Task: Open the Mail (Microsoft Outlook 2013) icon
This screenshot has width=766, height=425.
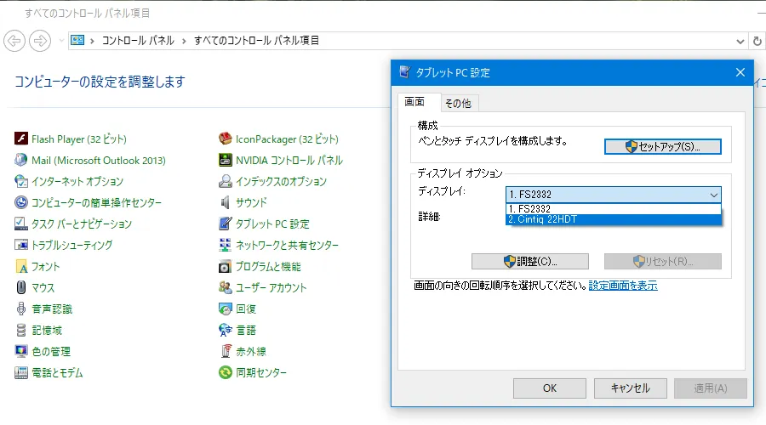Action: click(21, 160)
